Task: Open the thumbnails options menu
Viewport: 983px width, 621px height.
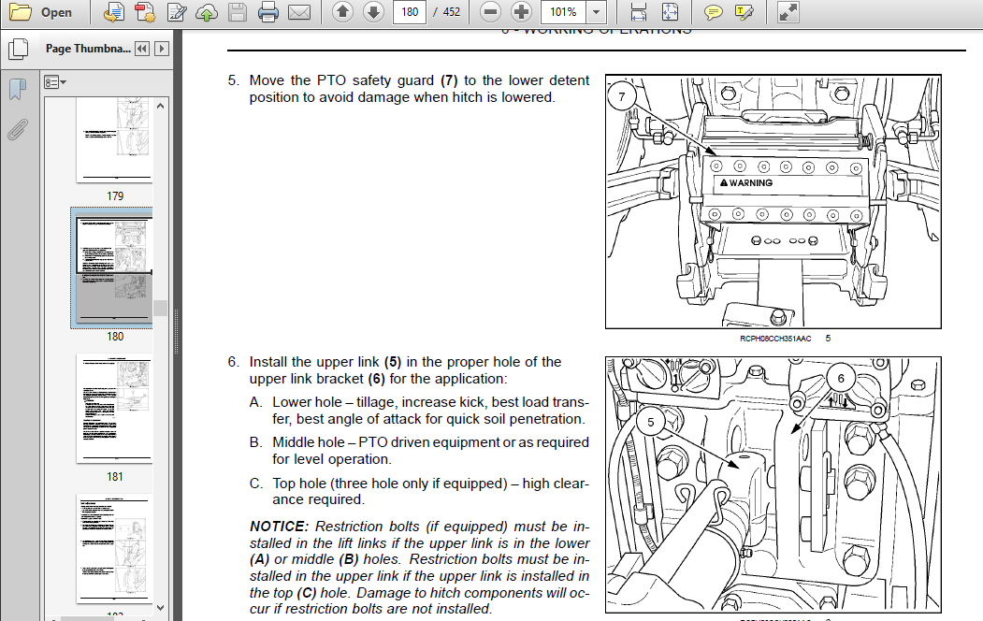Action: click(54, 82)
